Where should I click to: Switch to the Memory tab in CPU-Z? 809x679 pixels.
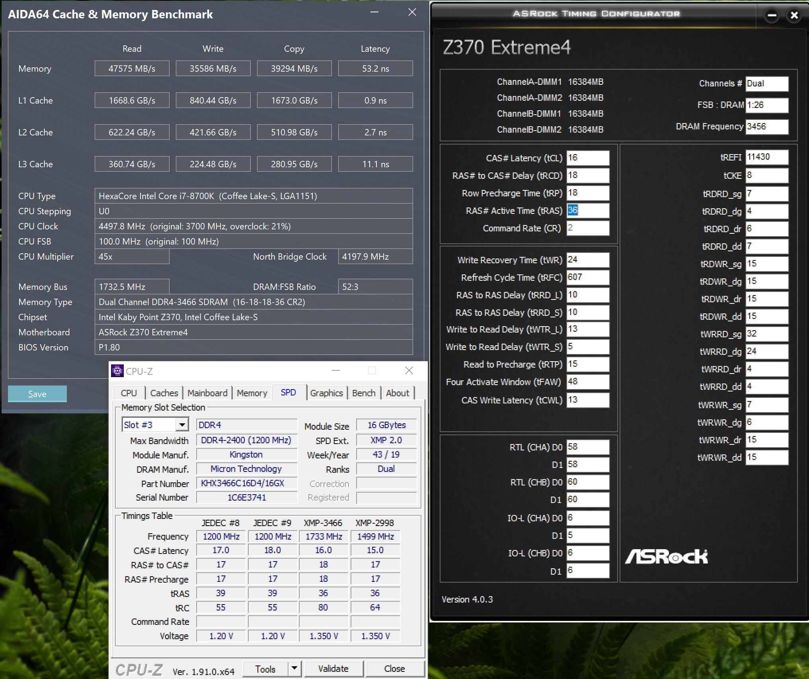coord(252,393)
